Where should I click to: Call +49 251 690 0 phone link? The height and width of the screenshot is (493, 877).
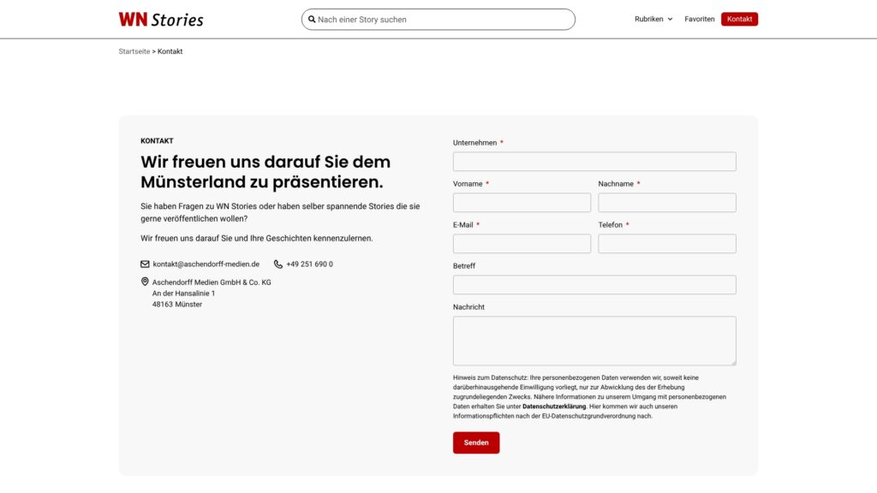309,264
